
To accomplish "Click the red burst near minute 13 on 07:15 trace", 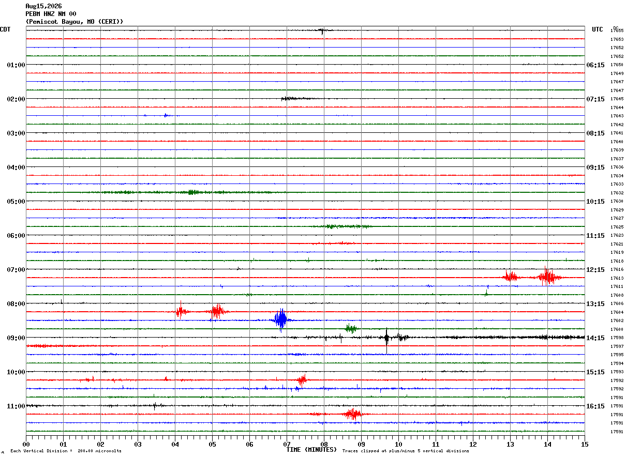I will point(511,277).
